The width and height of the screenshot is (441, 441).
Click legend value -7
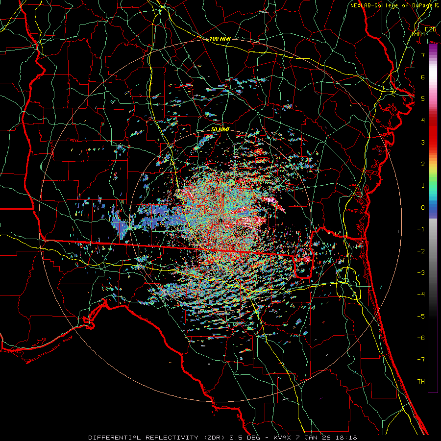click(421, 360)
